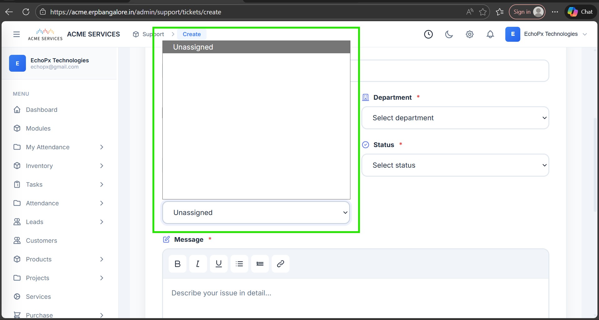This screenshot has width=599, height=320.
Task: Insert a bulleted list
Action: [239, 264]
